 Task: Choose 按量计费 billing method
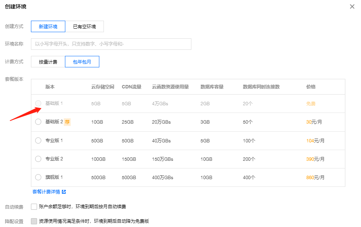[x=48, y=62]
